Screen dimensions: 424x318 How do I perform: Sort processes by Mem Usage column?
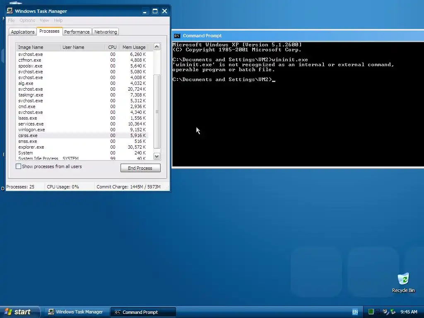point(134,47)
